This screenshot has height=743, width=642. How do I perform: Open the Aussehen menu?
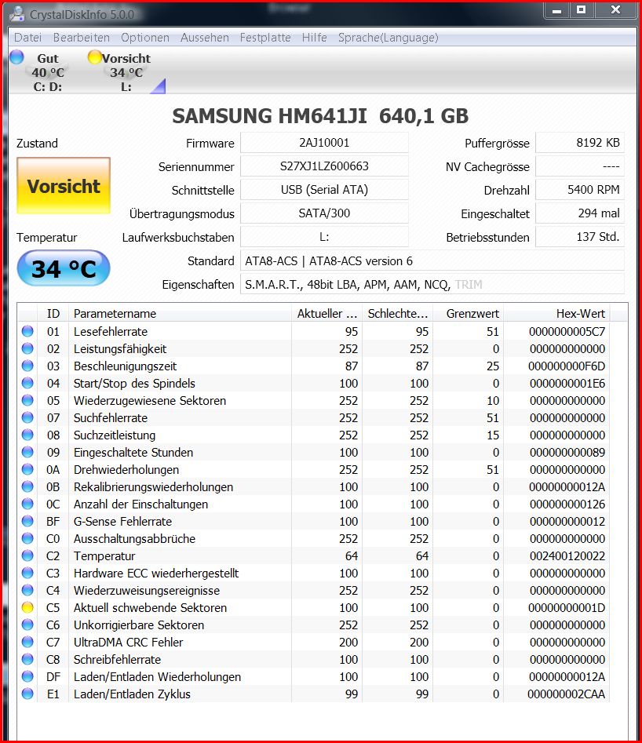(205, 38)
